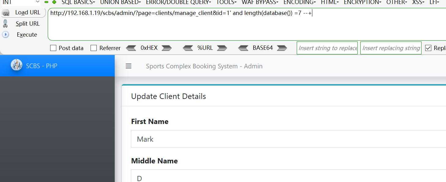
Task: Click the Middle Name input field
Action: pos(288,176)
